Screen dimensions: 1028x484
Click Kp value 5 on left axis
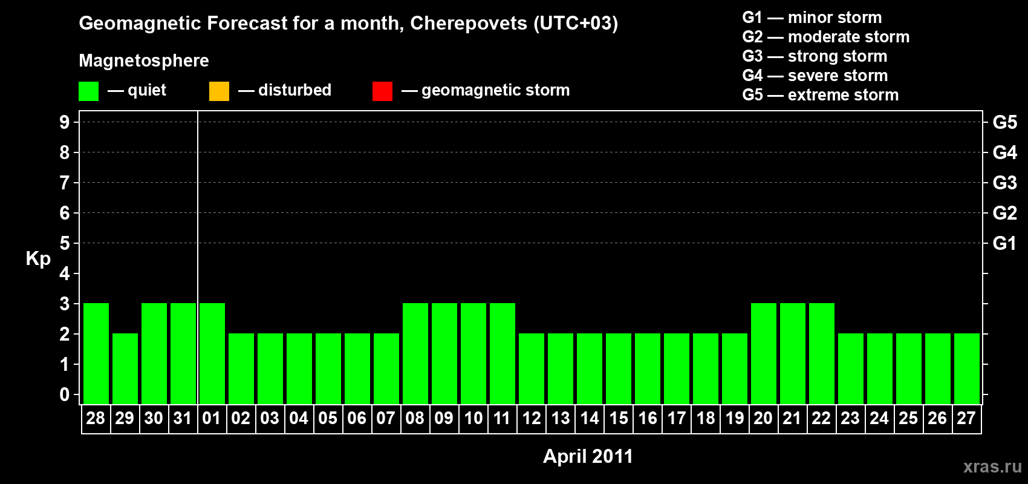65,243
